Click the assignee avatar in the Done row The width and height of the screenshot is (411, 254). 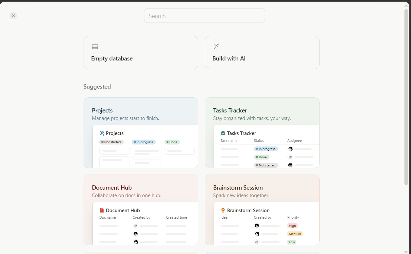coord(290,157)
